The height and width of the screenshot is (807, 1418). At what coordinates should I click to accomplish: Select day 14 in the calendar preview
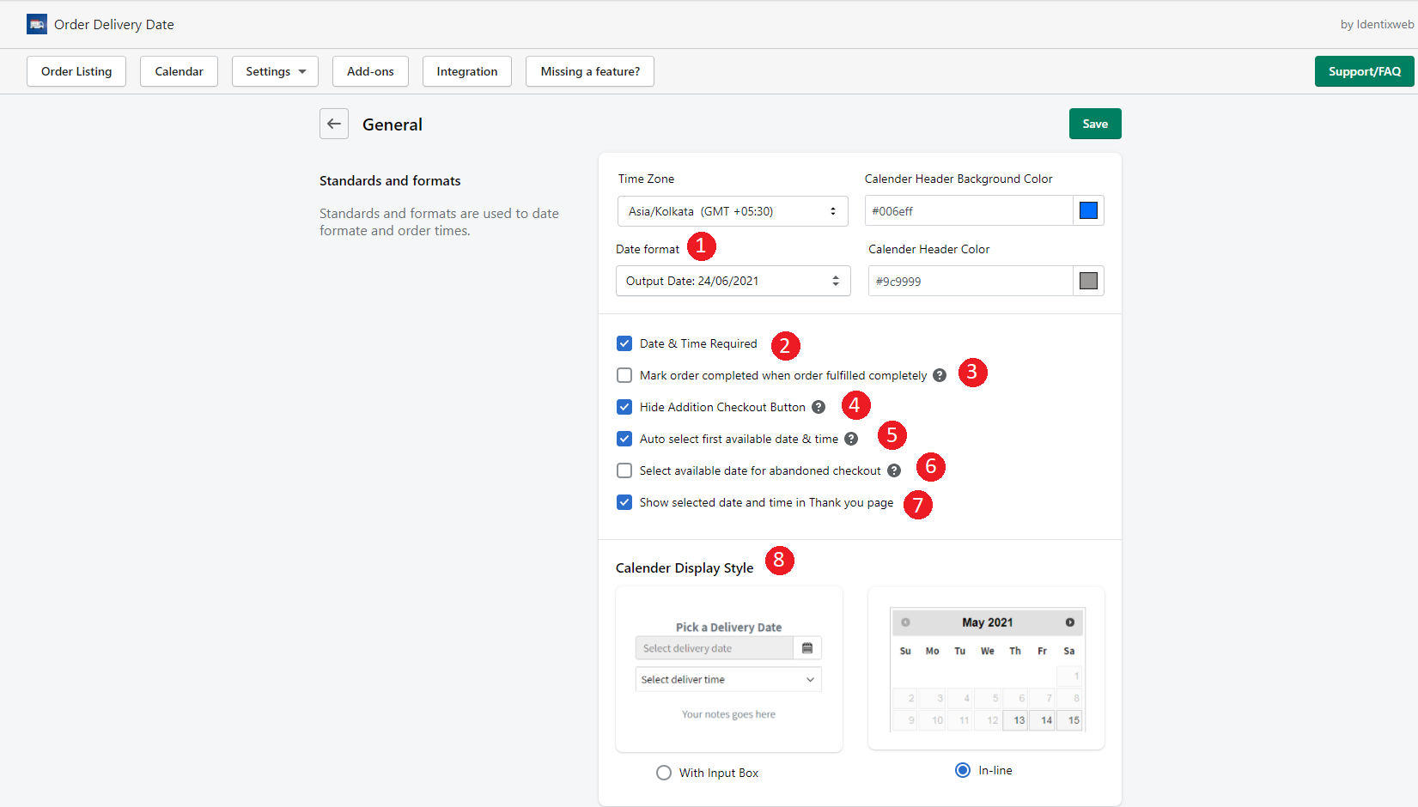click(1044, 720)
